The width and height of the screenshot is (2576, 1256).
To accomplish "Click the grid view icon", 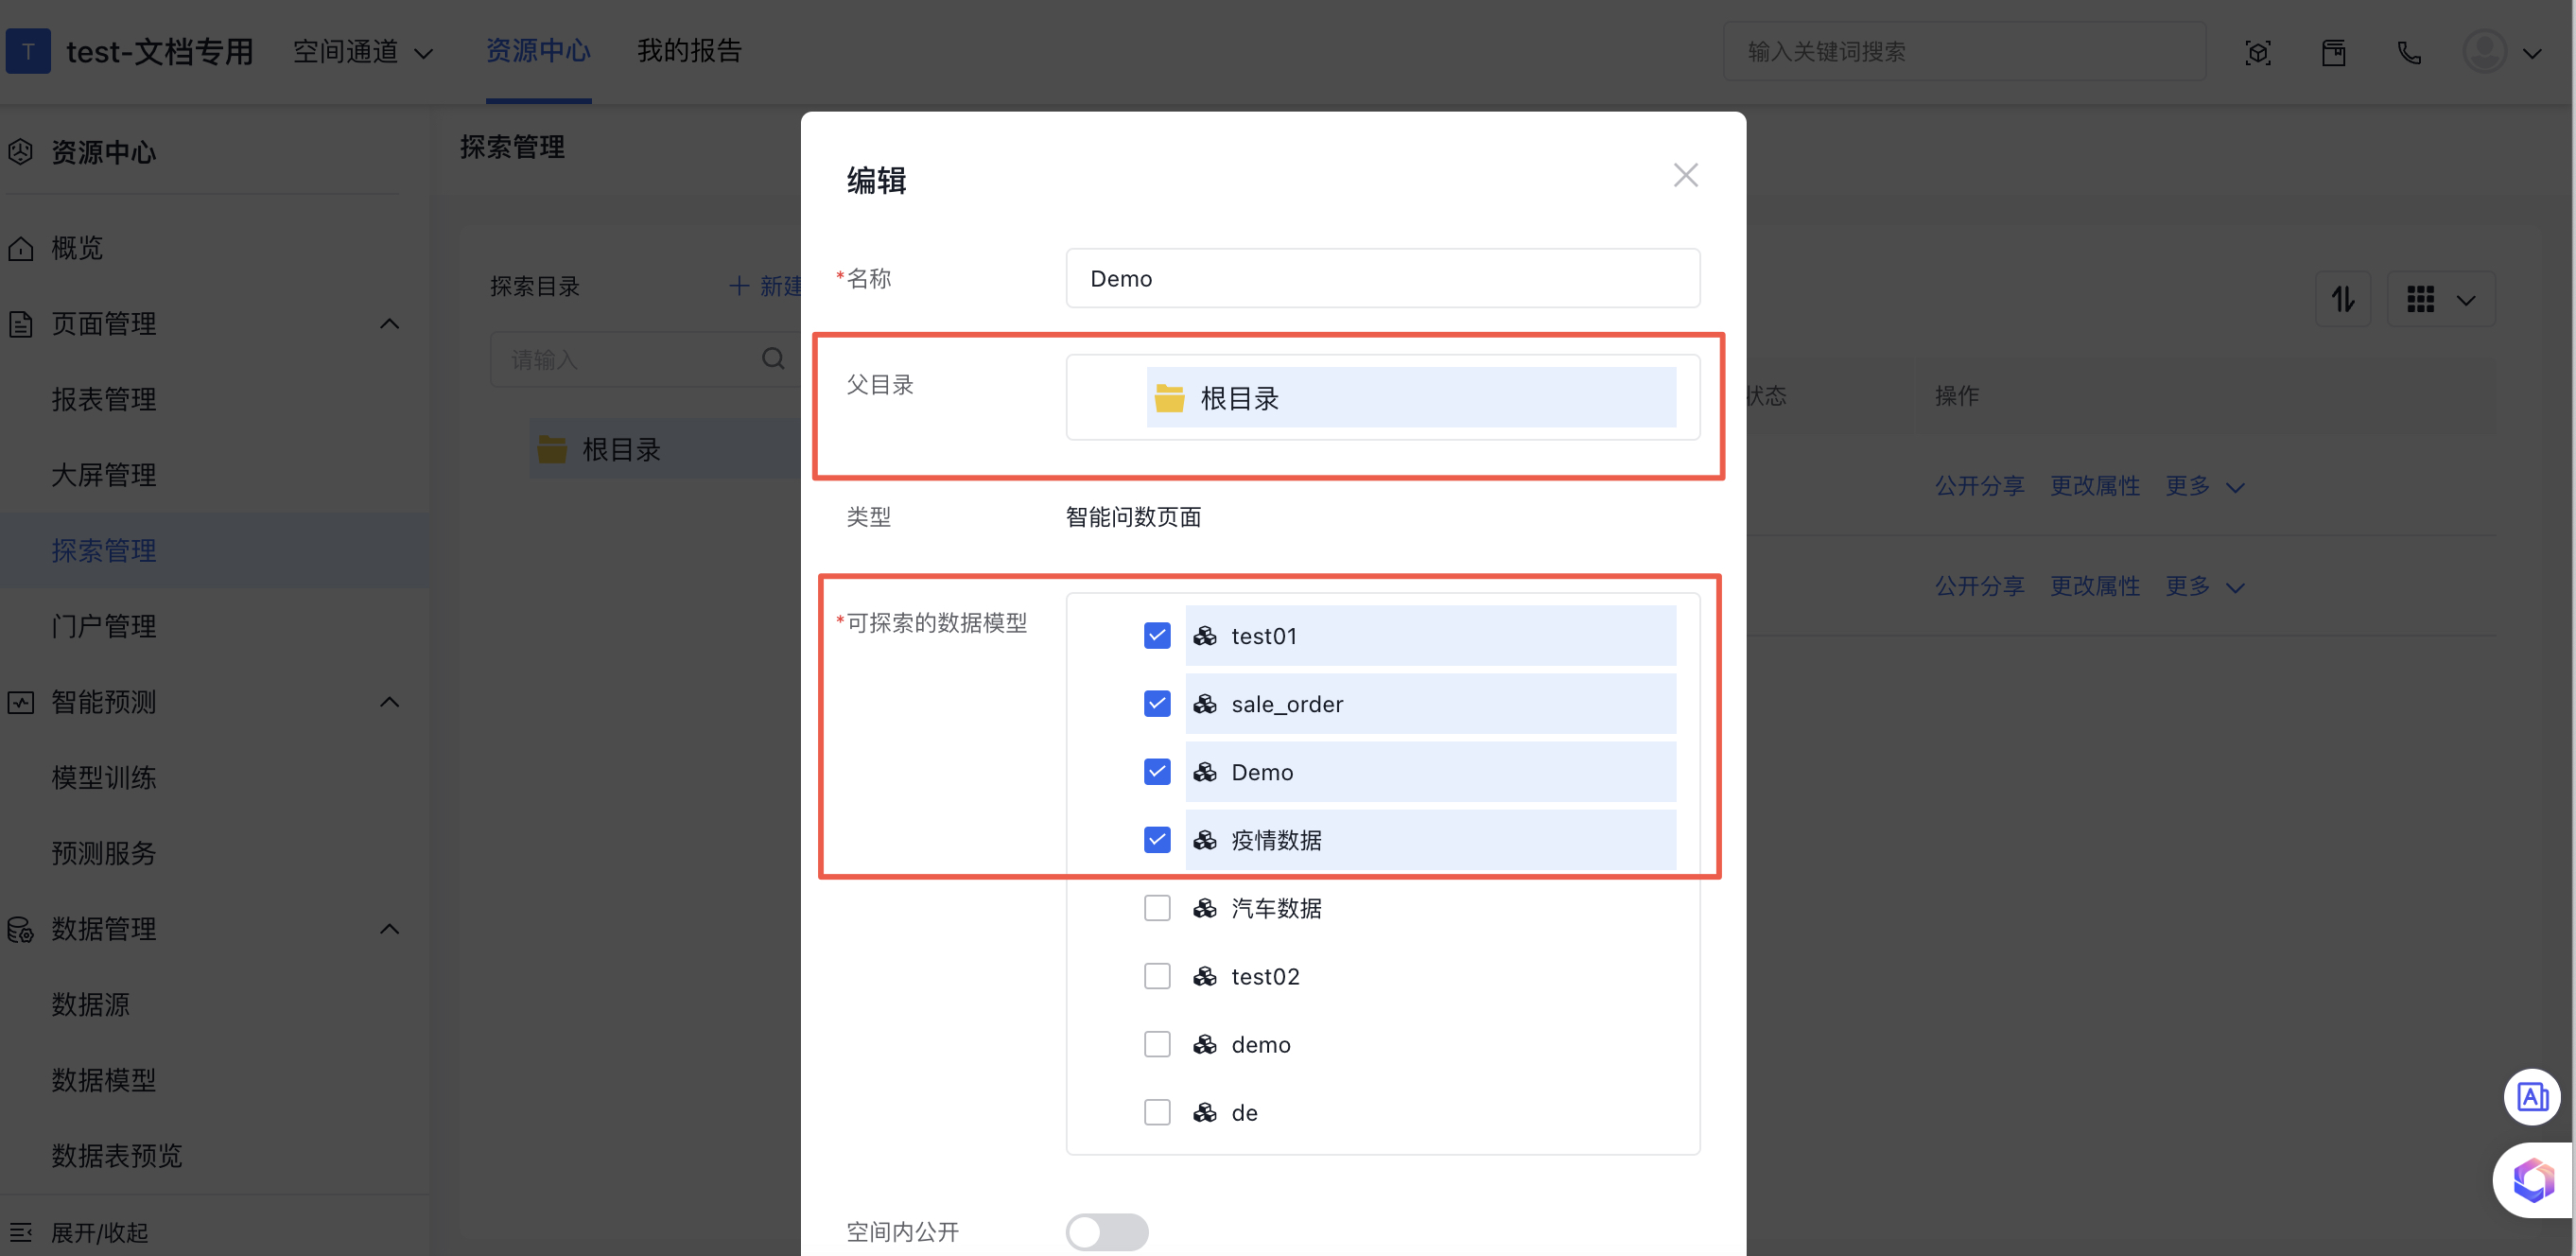I will click(x=2421, y=299).
